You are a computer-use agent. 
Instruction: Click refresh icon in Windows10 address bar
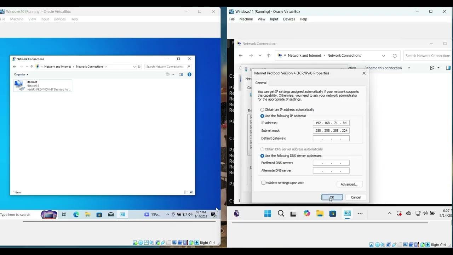coord(139,67)
